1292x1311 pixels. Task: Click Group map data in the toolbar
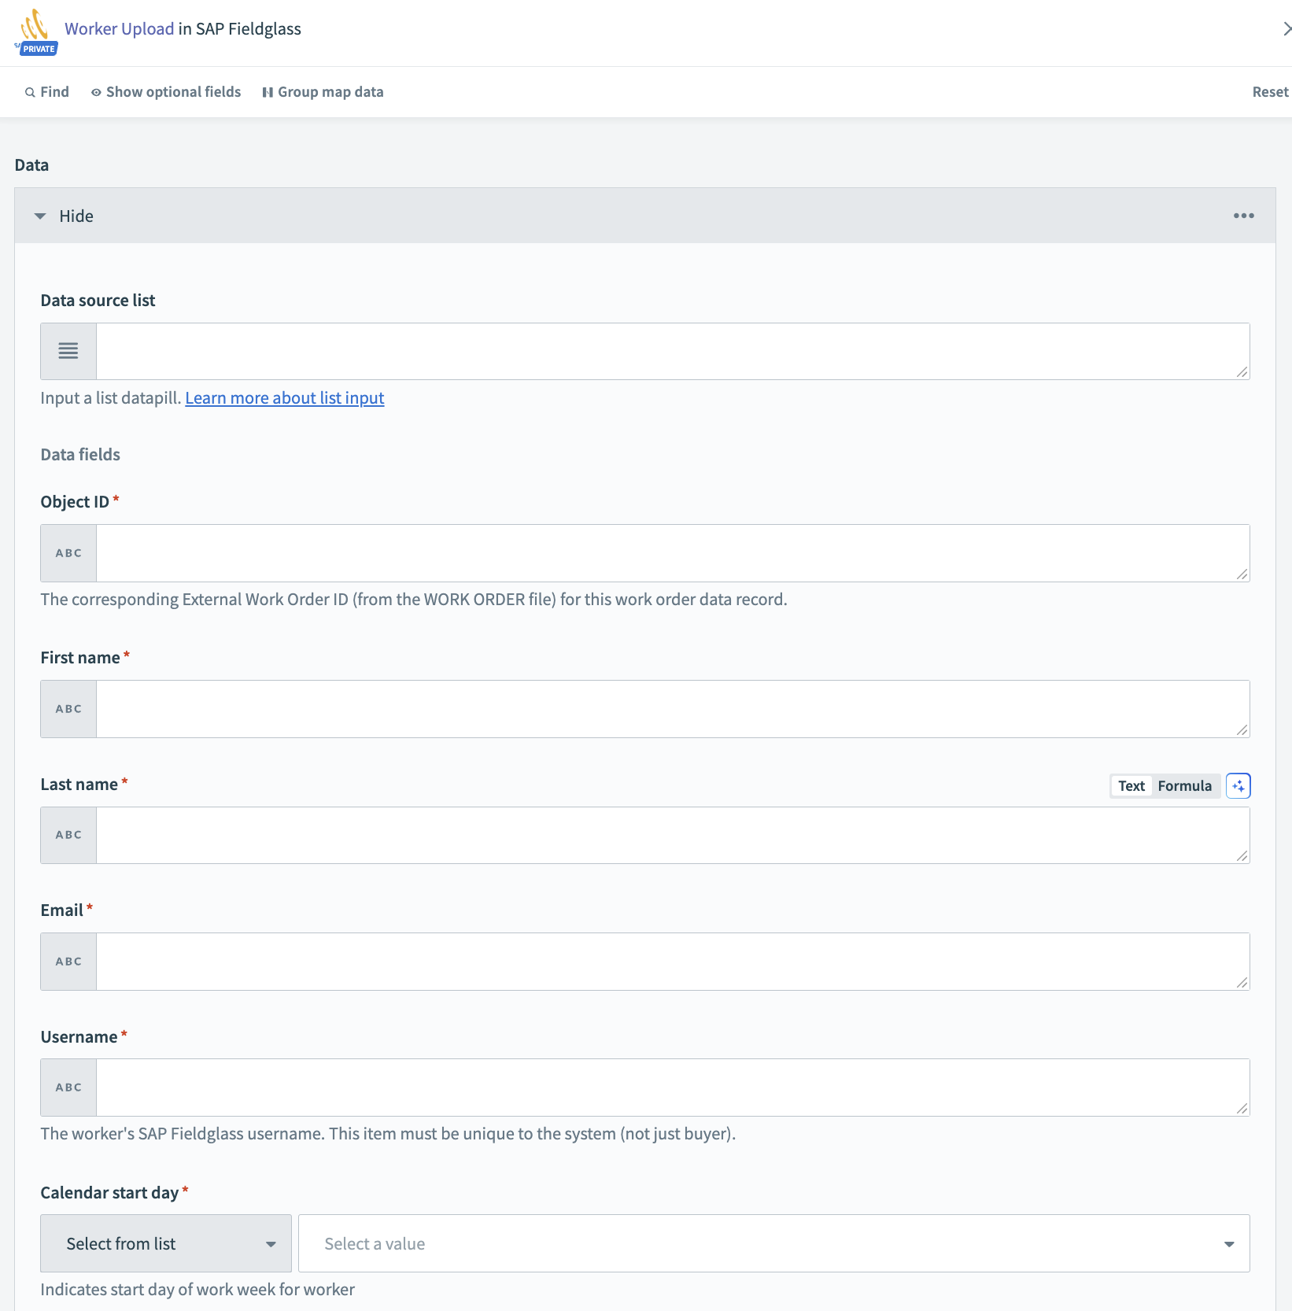point(323,91)
